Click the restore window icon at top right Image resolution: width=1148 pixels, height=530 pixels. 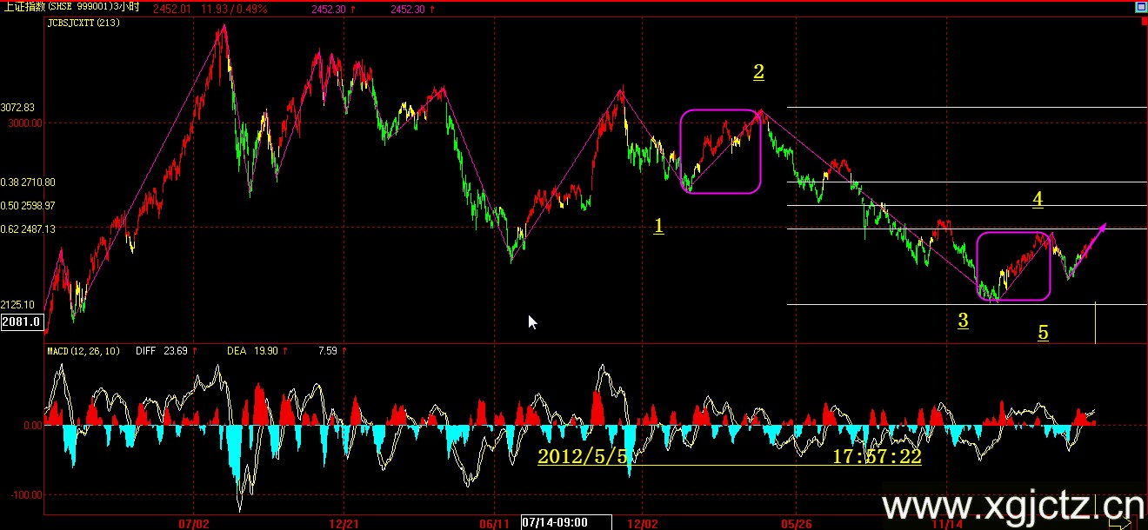[1140, 8]
